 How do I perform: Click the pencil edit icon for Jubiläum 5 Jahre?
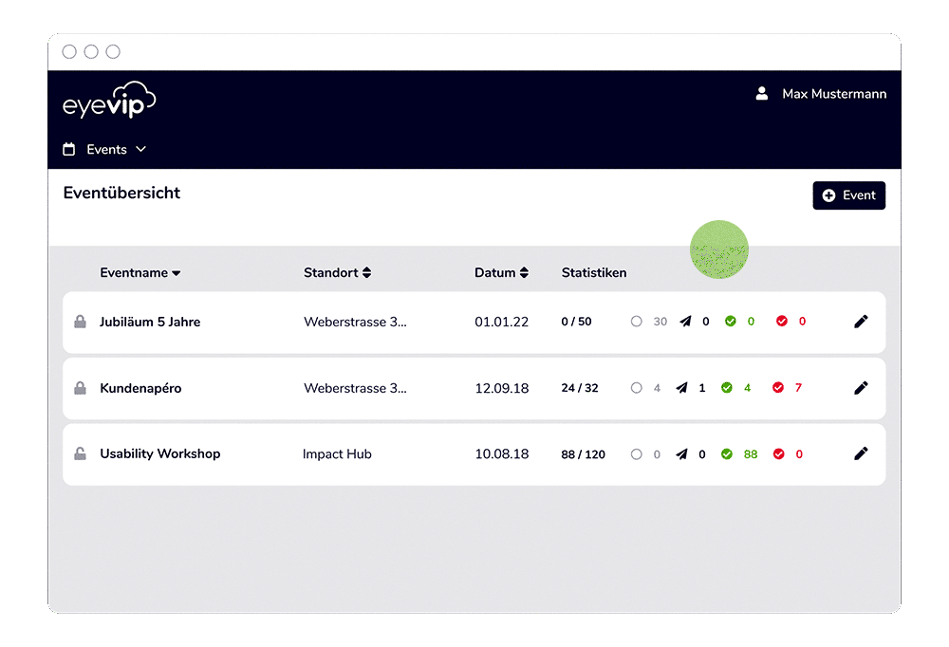point(861,322)
